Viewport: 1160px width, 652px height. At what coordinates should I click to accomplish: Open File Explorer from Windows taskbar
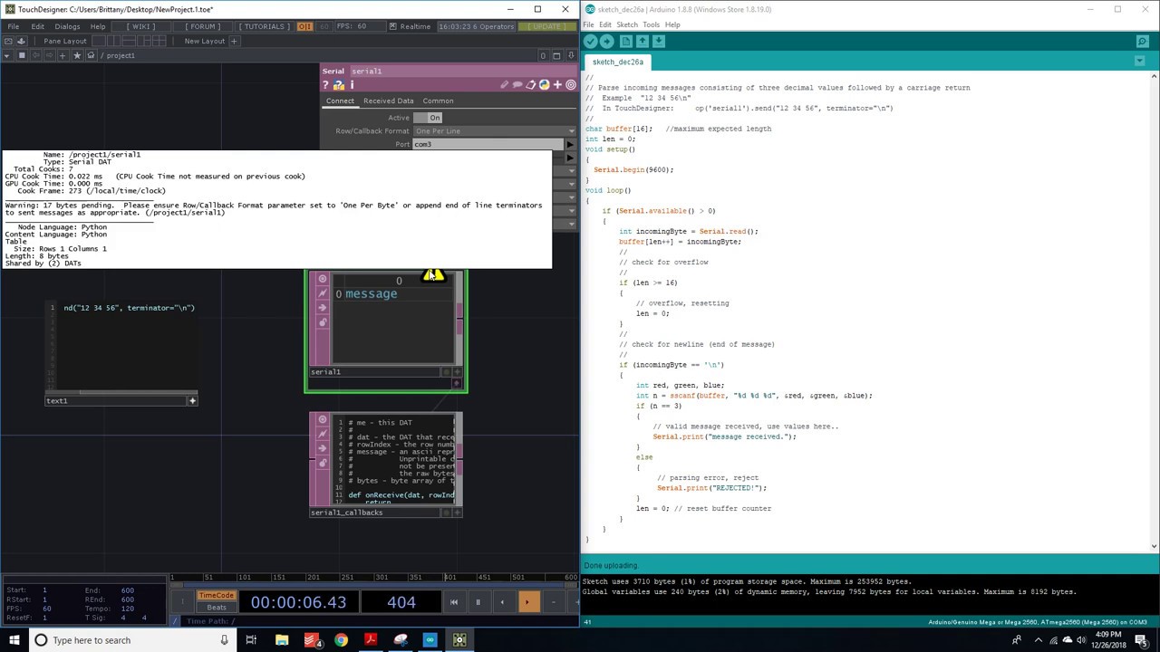coord(281,640)
